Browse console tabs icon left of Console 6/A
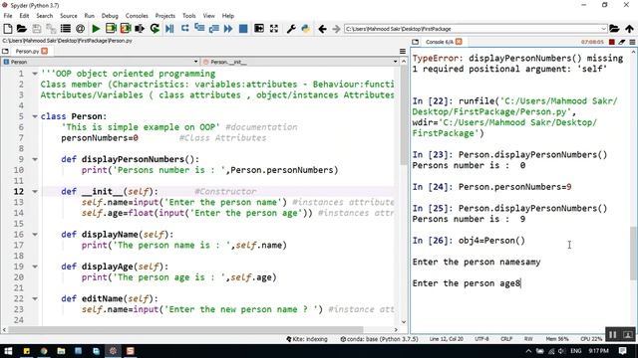638x358 pixels. 415,42
